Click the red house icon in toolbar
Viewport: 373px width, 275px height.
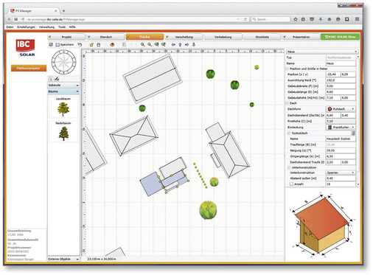point(112,45)
